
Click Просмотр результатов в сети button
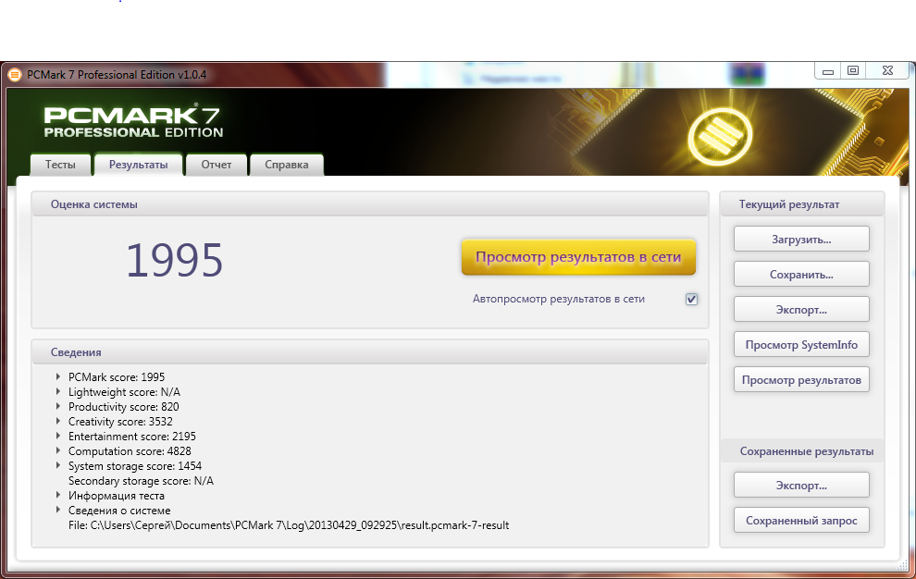click(578, 257)
